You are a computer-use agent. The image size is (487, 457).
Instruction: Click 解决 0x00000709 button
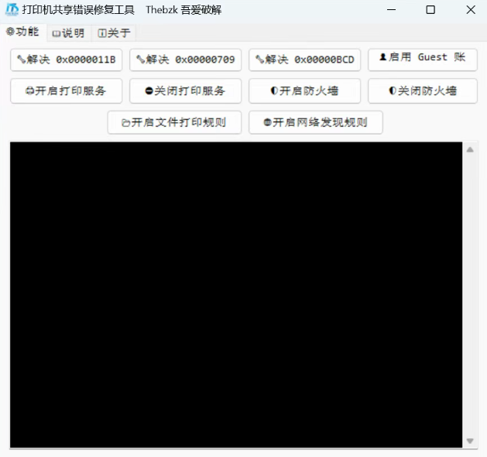pyautogui.click(x=185, y=60)
